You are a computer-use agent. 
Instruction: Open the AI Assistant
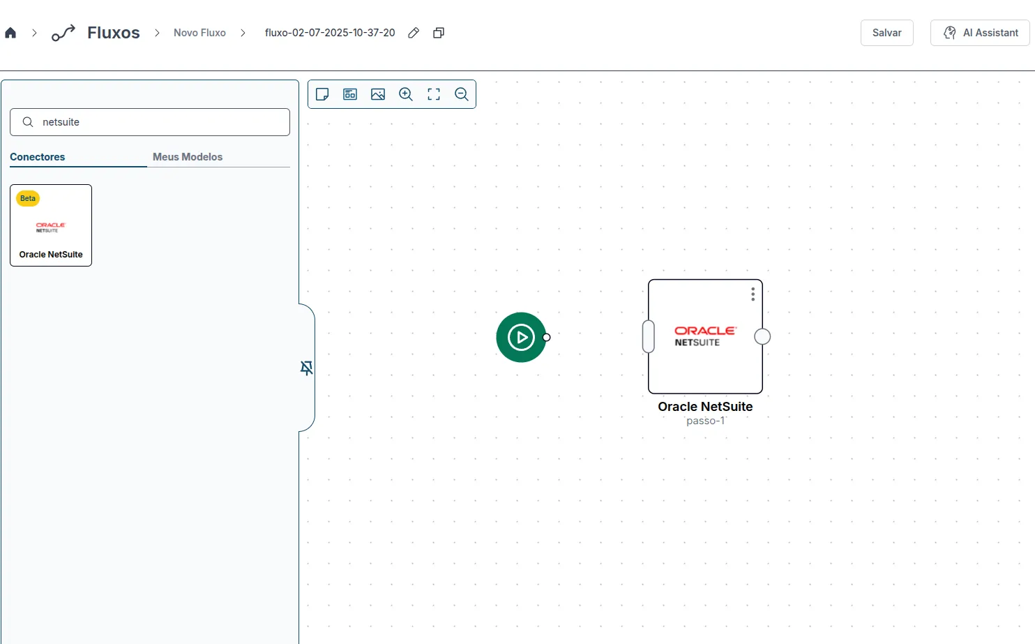point(980,33)
